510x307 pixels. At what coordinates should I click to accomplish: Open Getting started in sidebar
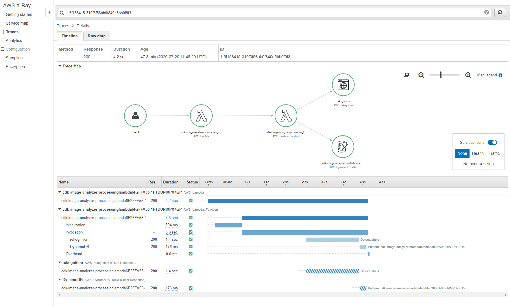tap(19, 14)
